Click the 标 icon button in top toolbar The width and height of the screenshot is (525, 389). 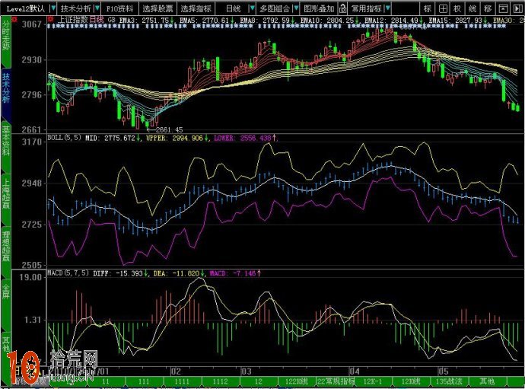tap(428, 8)
